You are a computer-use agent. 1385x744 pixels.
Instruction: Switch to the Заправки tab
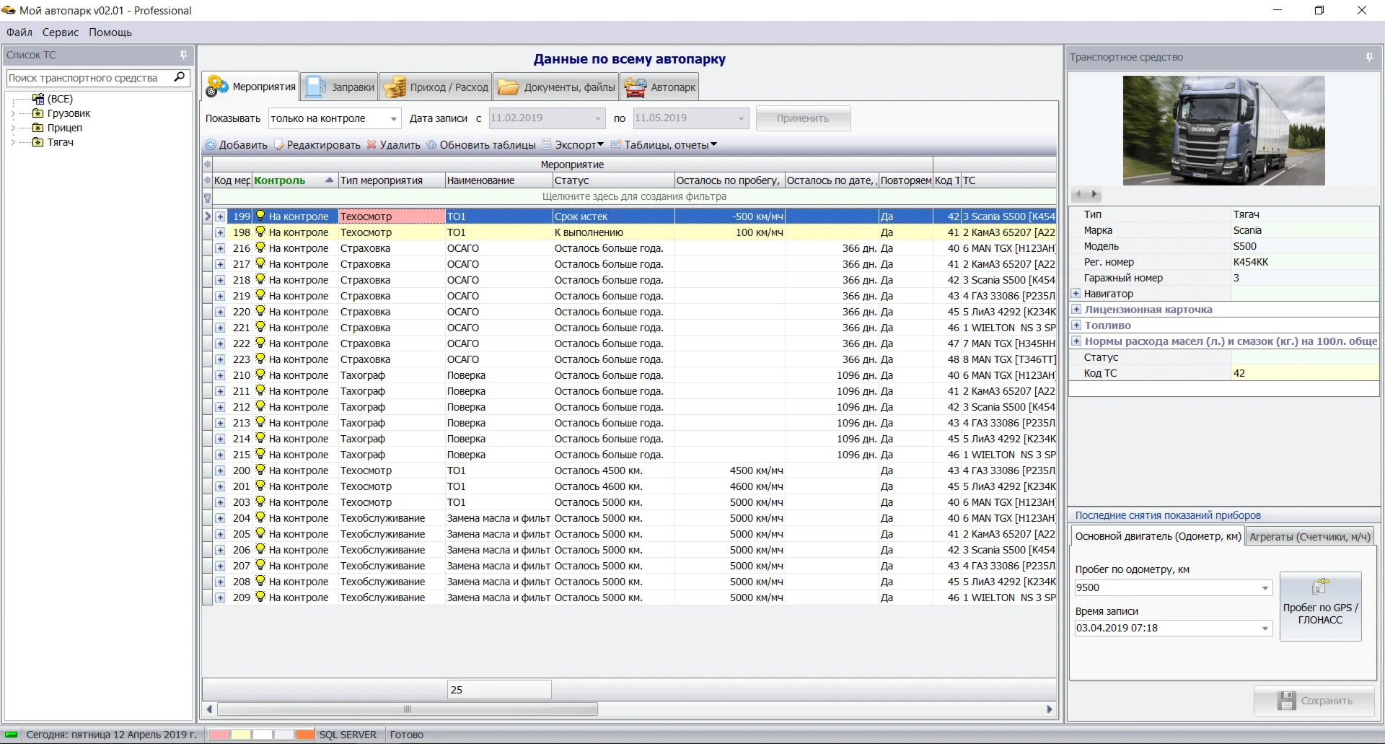click(x=340, y=87)
